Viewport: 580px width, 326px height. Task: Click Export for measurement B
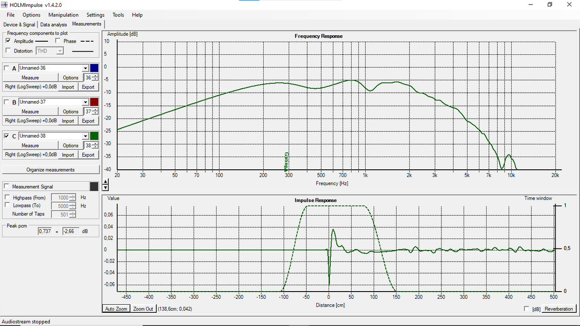(88, 121)
